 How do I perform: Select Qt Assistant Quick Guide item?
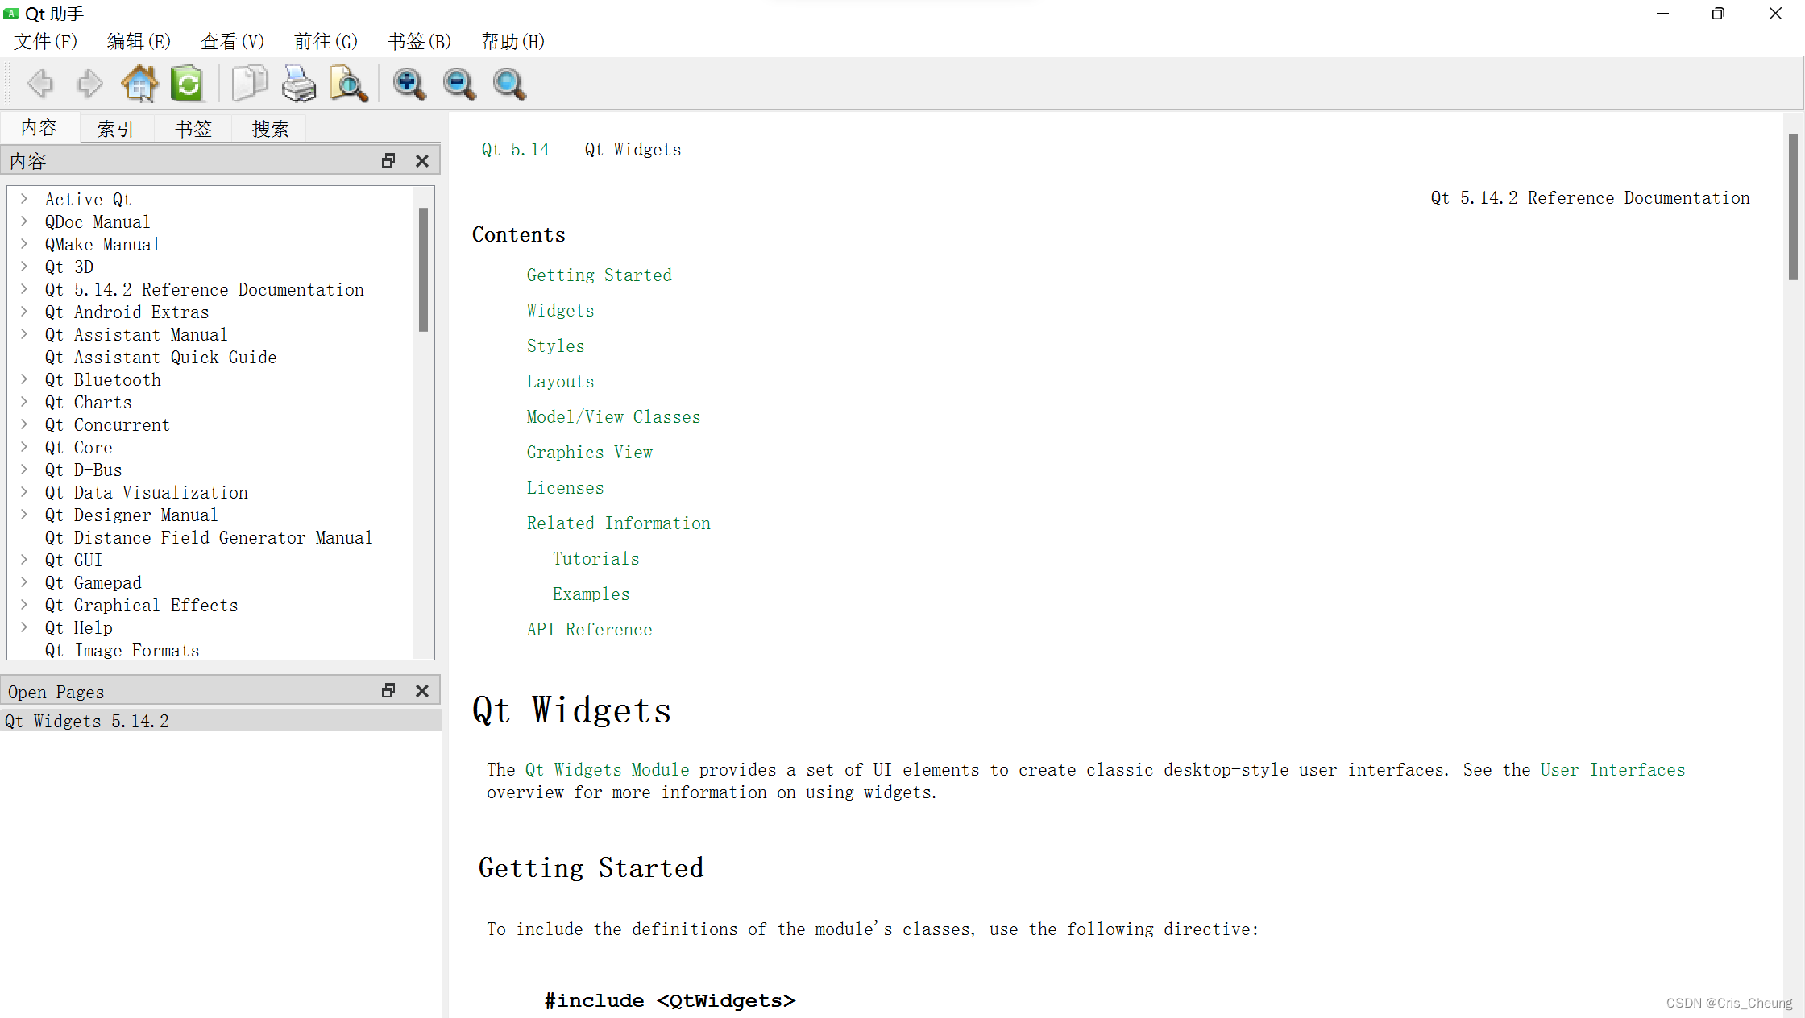[161, 357]
